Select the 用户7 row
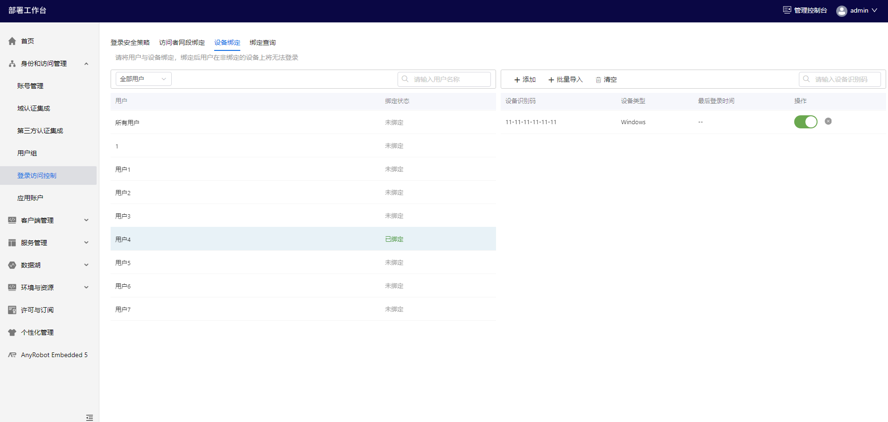Screen dimensions: 888x422 [303, 309]
